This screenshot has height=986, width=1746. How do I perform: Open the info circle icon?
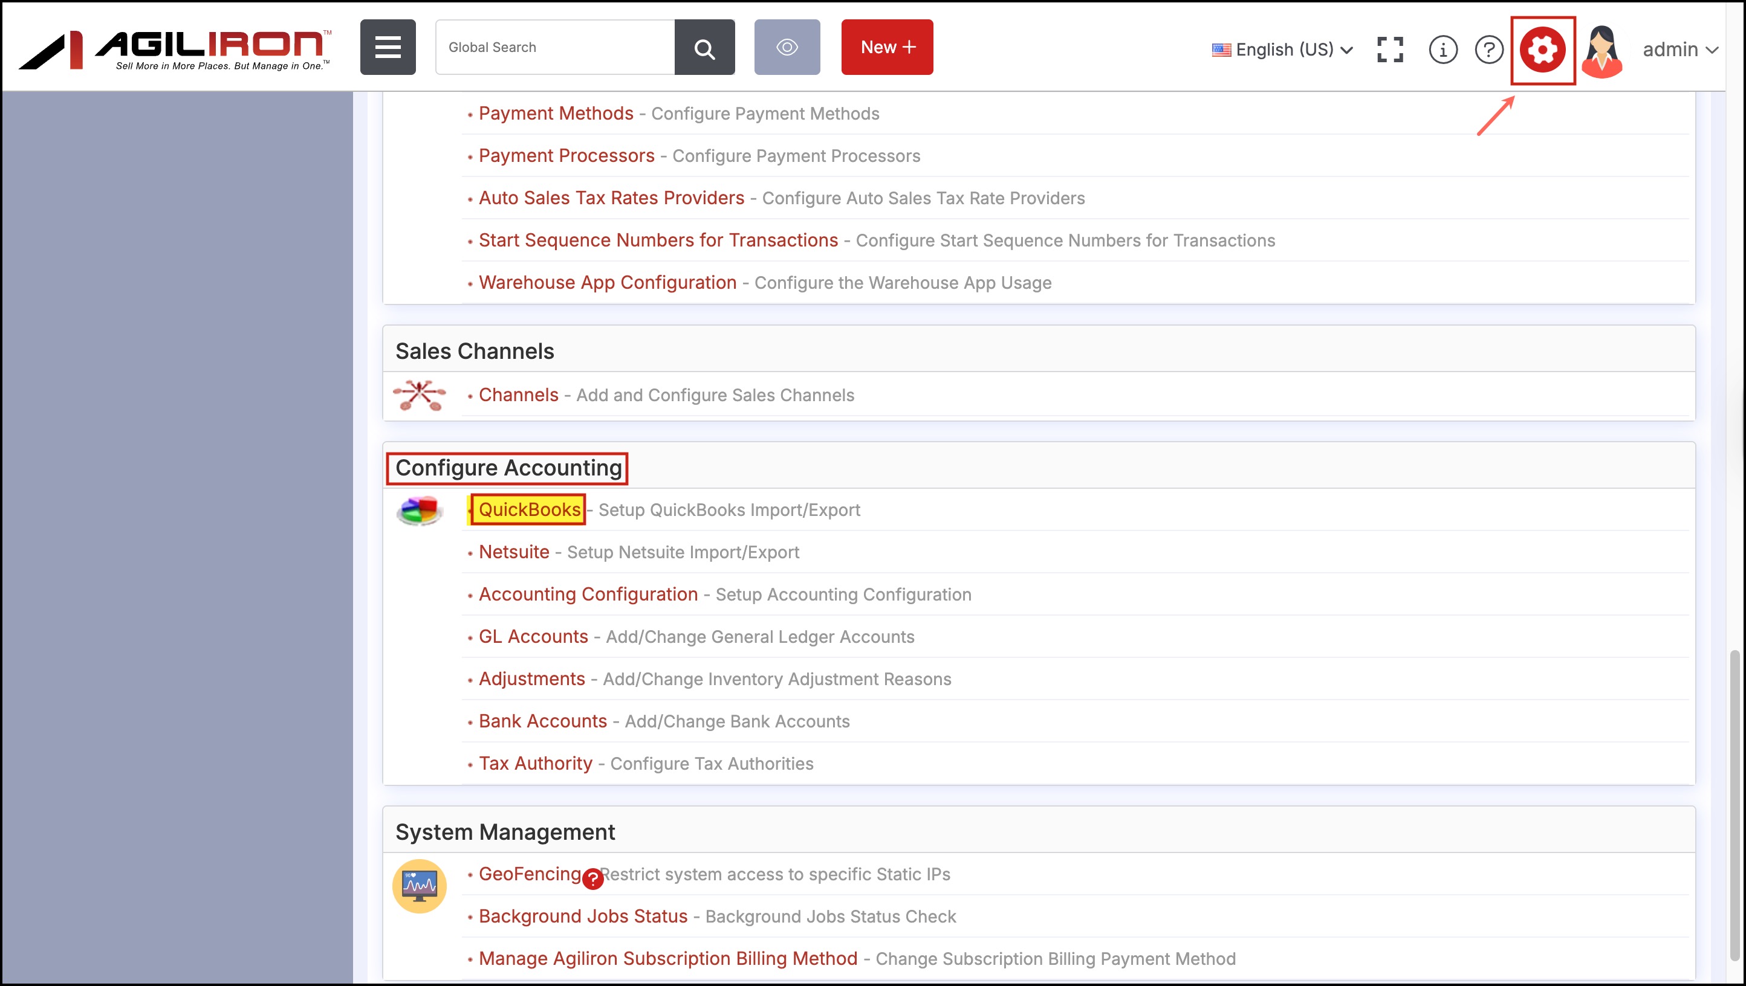click(x=1443, y=50)
